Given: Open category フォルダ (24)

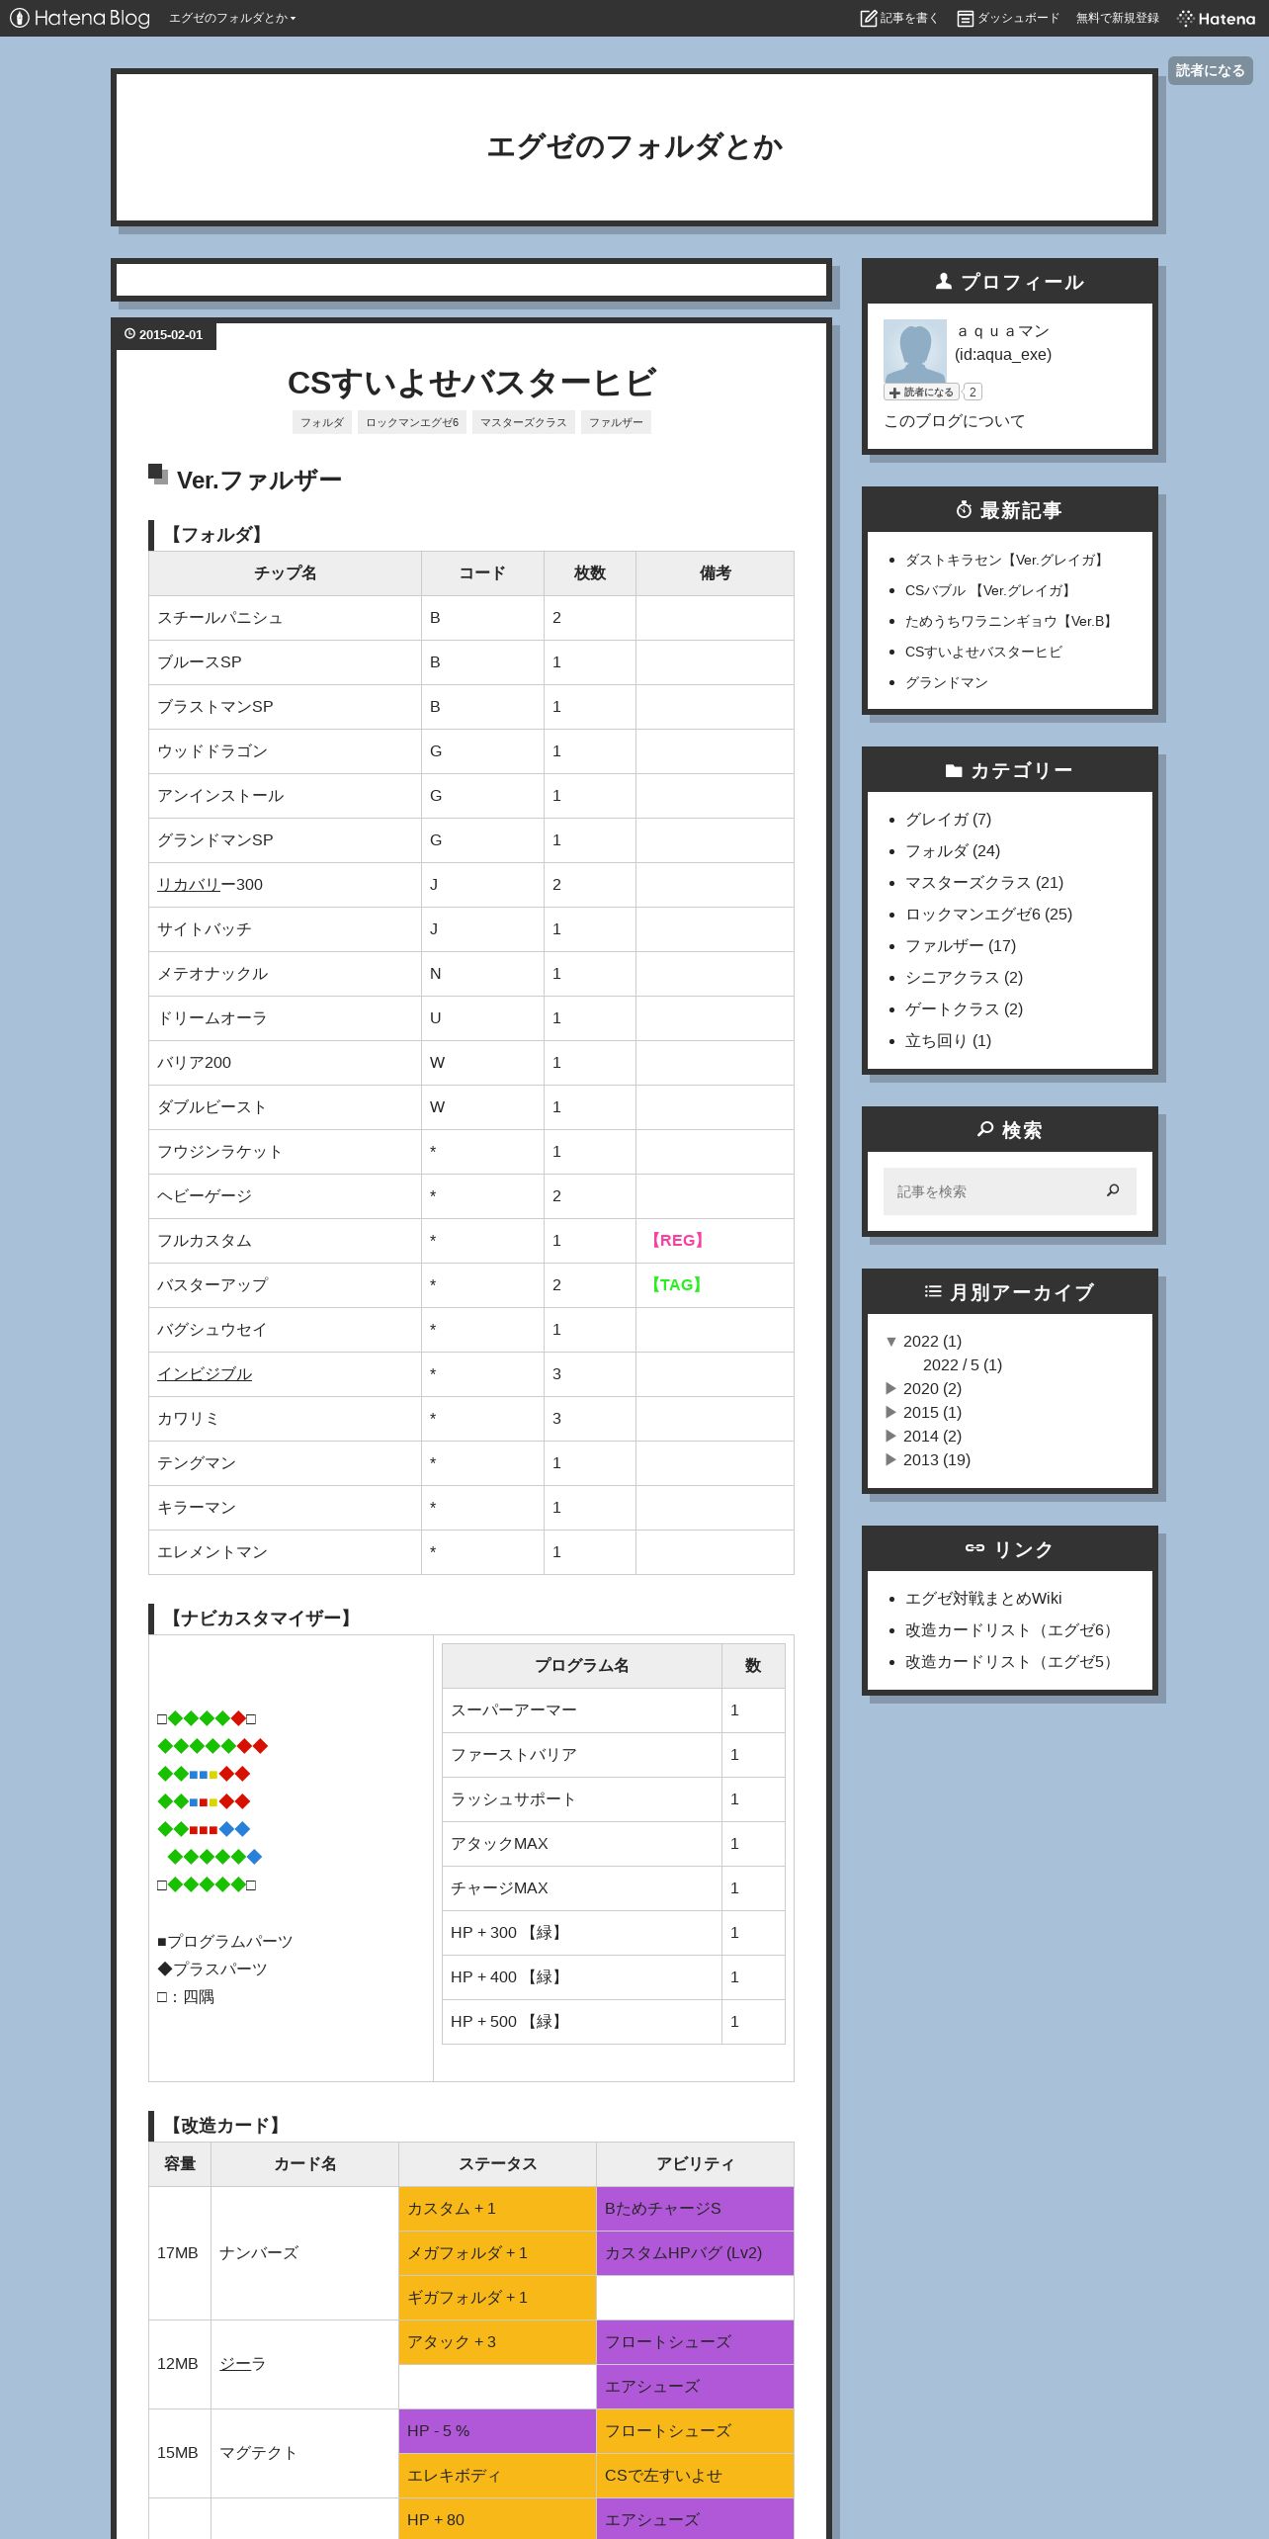Looking at the screenshot, I should (953, 851).
